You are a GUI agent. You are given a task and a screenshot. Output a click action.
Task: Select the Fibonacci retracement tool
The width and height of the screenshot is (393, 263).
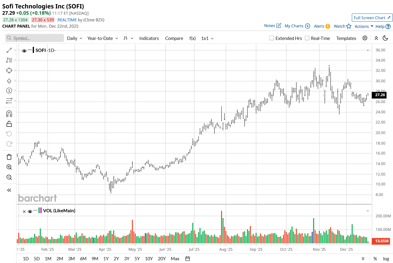pyautogui.click(x=9, y=60)
